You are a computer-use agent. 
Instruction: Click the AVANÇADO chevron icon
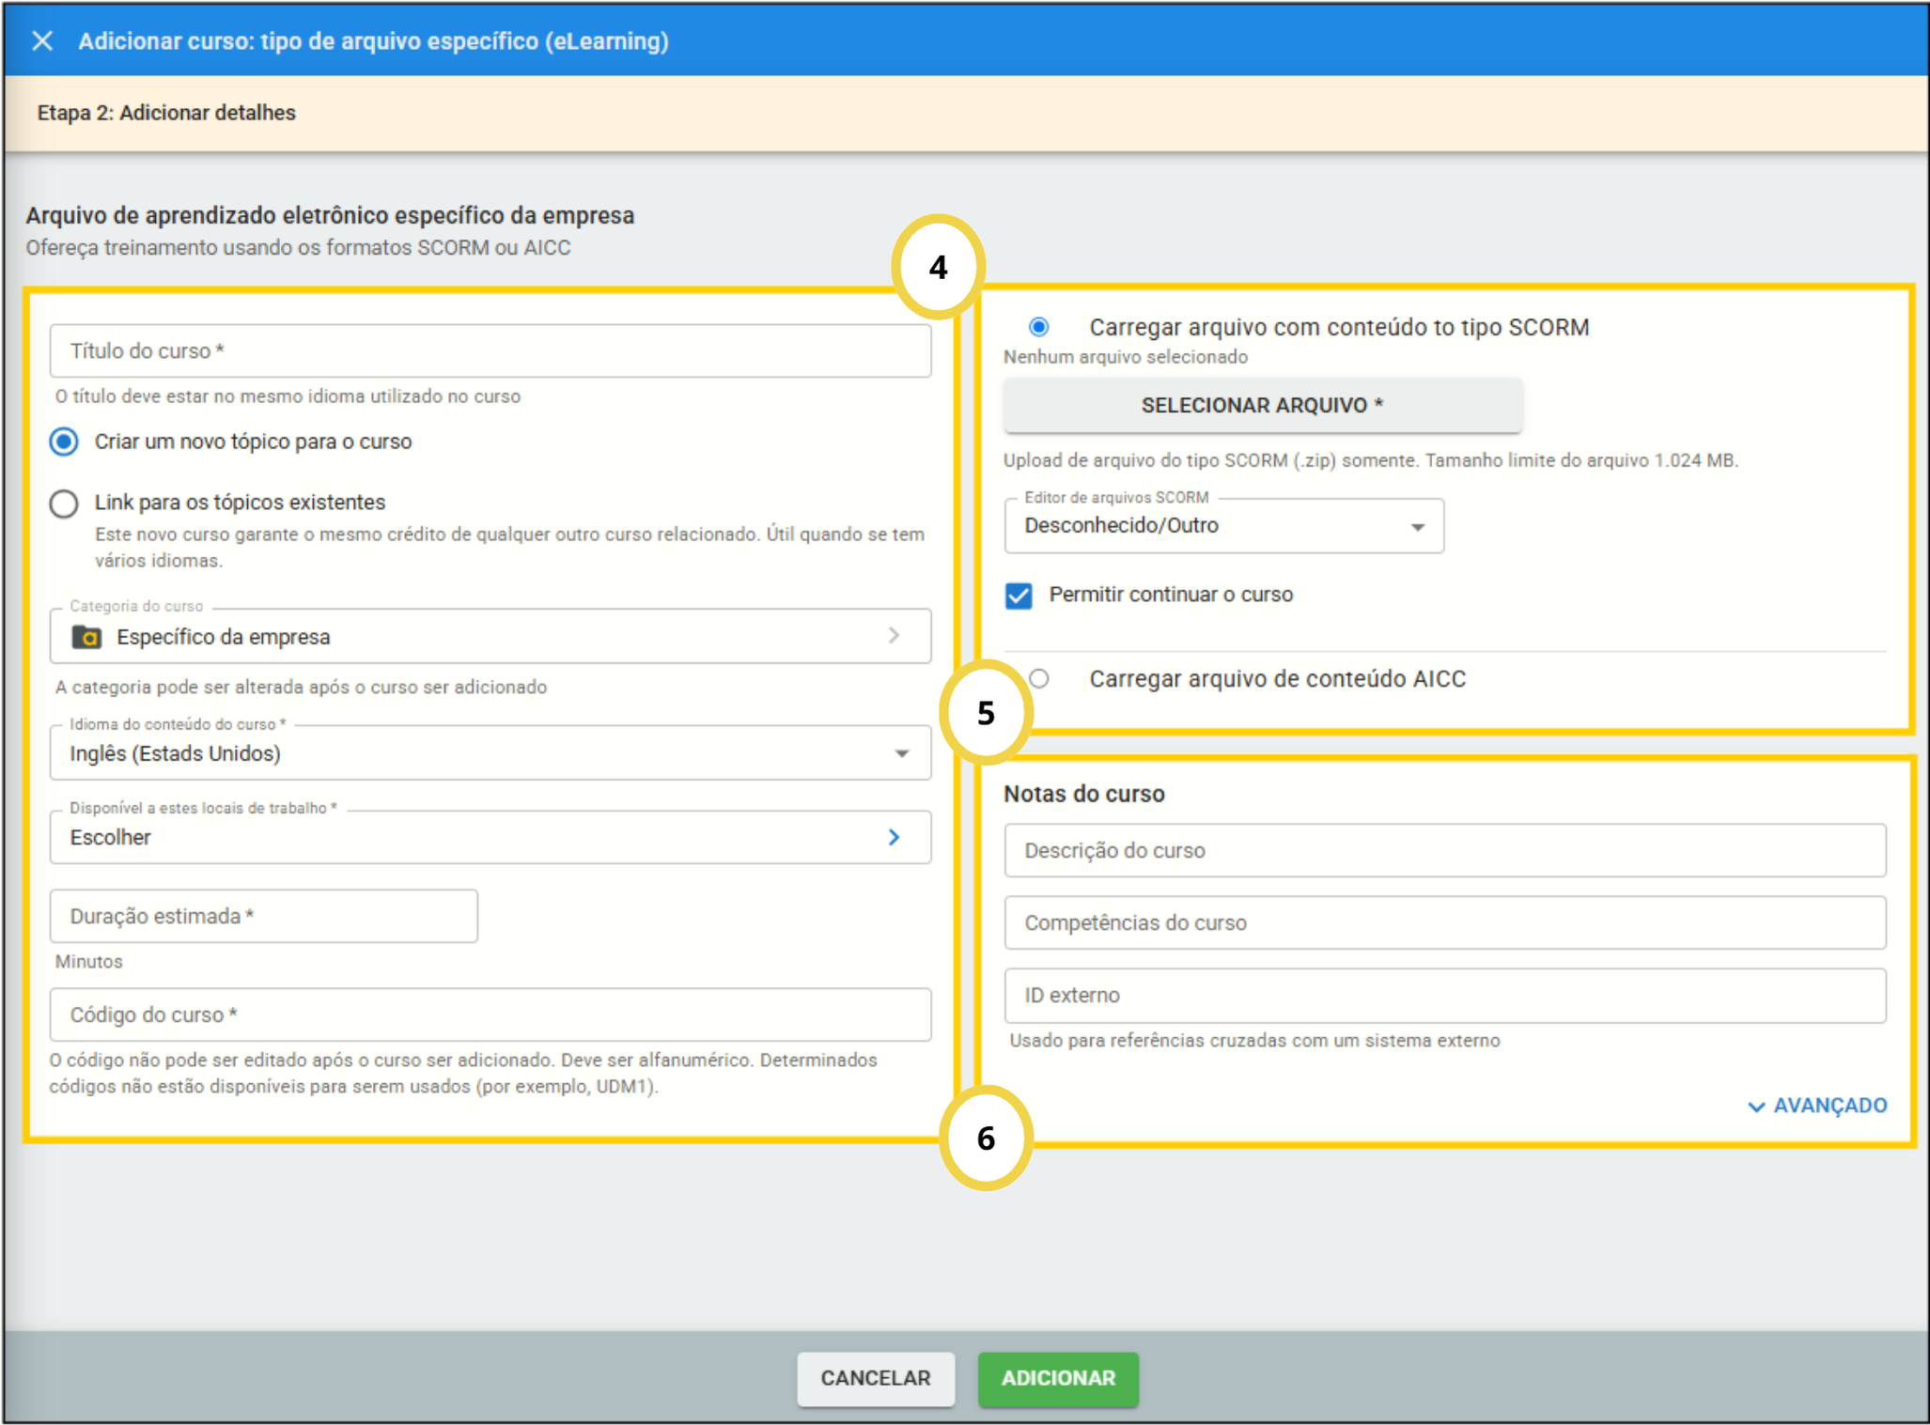coord(1755,1107)
